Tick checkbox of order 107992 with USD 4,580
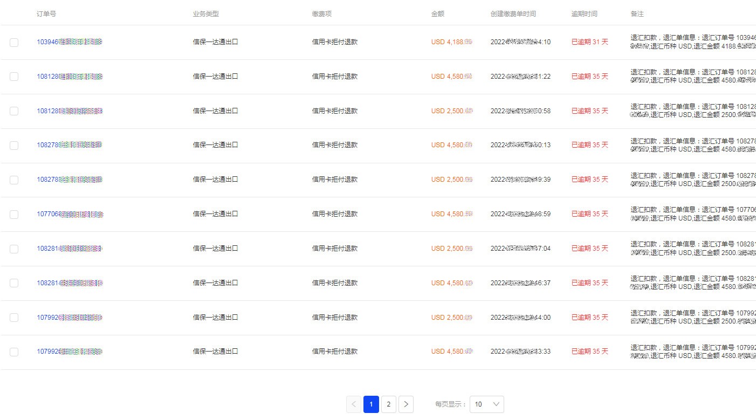This screenshot has width=756, height=420. tap(14, 352)
